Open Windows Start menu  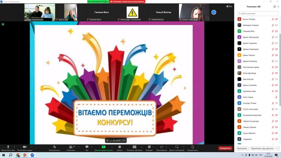3,155
